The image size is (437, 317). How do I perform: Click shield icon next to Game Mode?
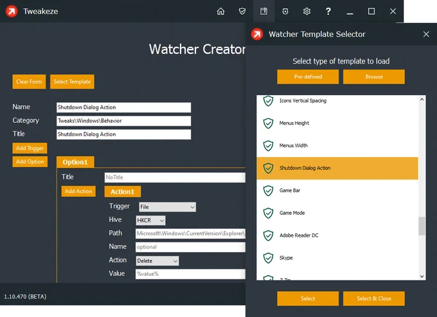pos(268,213)
